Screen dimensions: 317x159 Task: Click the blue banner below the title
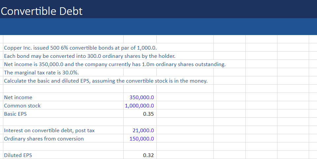(158, 26)
